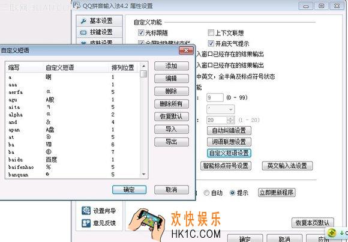Open 词语联想设置
The image size is (348, 242).
tap(229, 142)
